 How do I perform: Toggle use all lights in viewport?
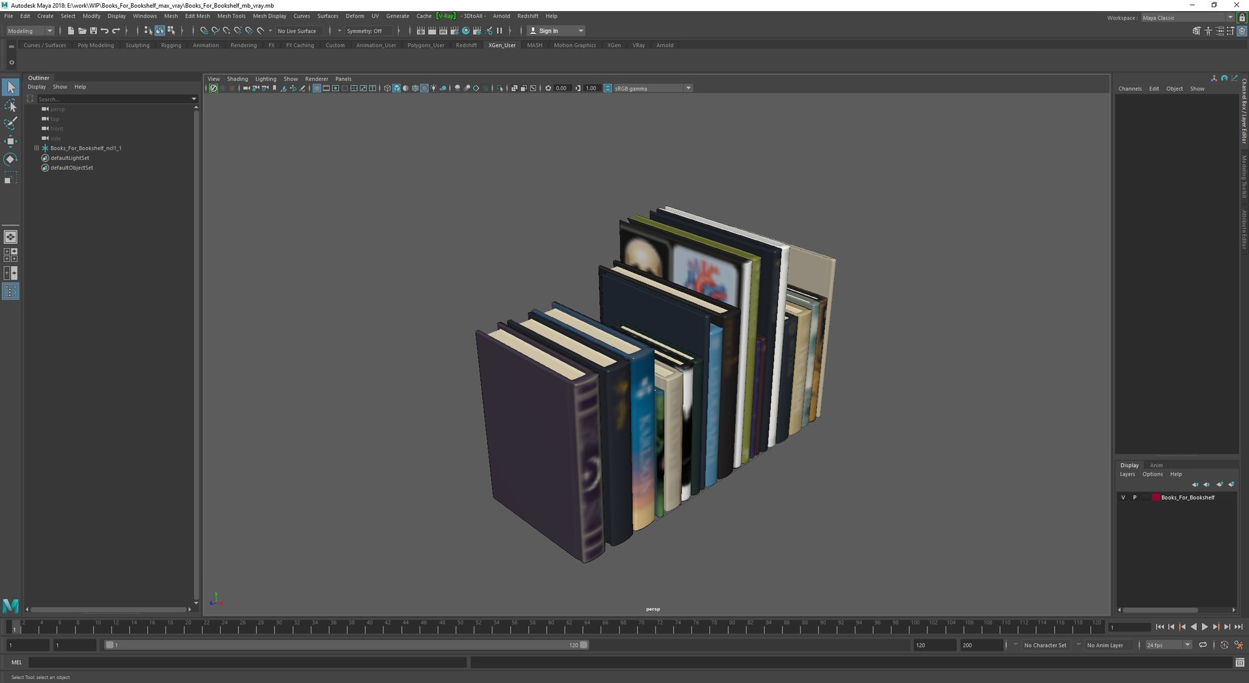pos(433,88)
